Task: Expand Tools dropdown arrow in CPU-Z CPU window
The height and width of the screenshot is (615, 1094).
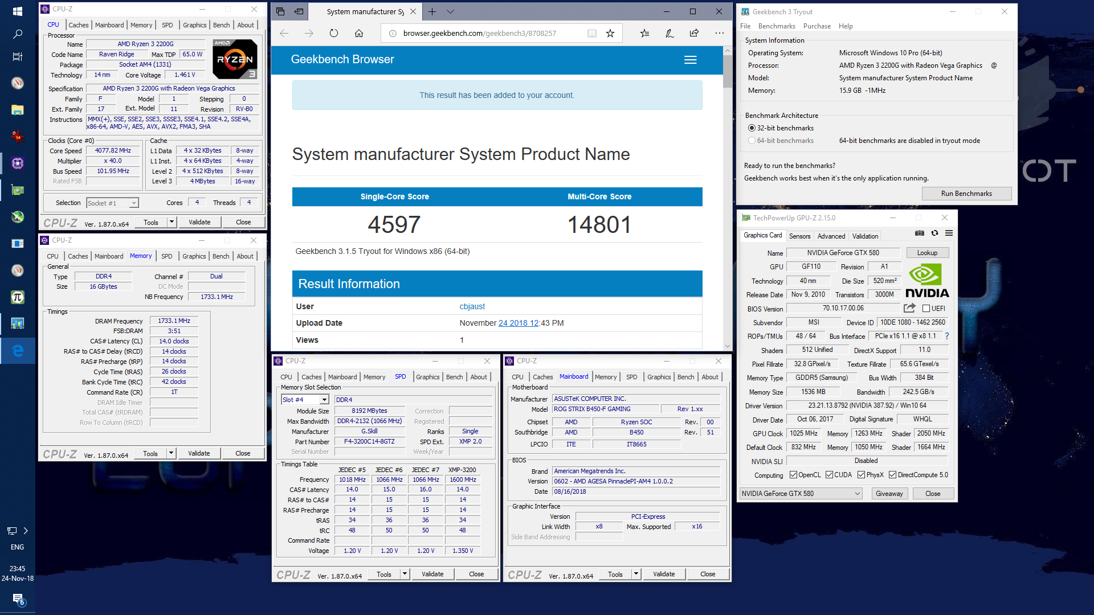Action: [172, 222]
